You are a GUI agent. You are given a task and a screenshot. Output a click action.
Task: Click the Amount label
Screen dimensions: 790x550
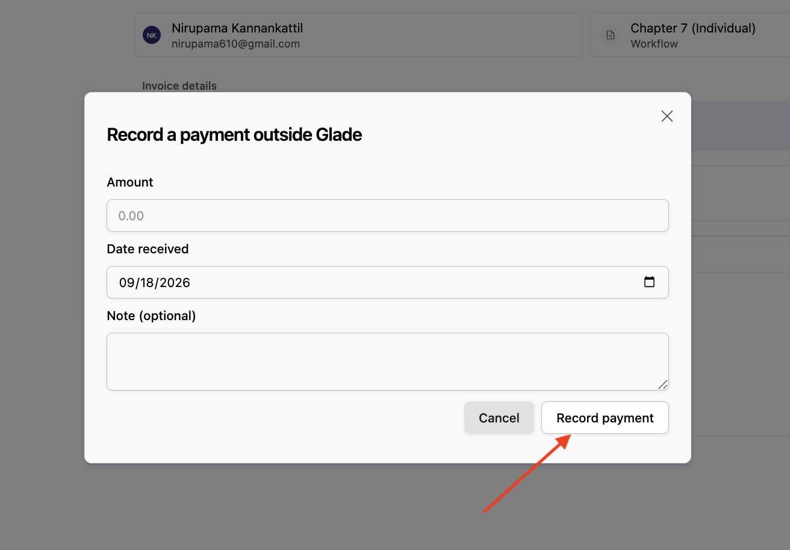point(130,182)
